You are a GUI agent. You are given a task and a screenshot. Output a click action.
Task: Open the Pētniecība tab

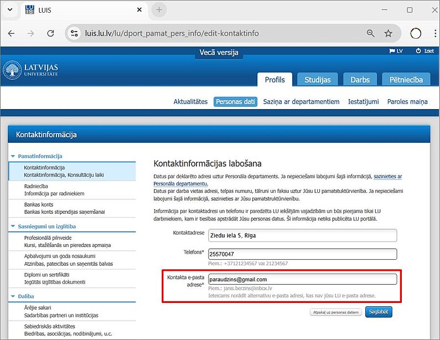[x=406, y=80]
